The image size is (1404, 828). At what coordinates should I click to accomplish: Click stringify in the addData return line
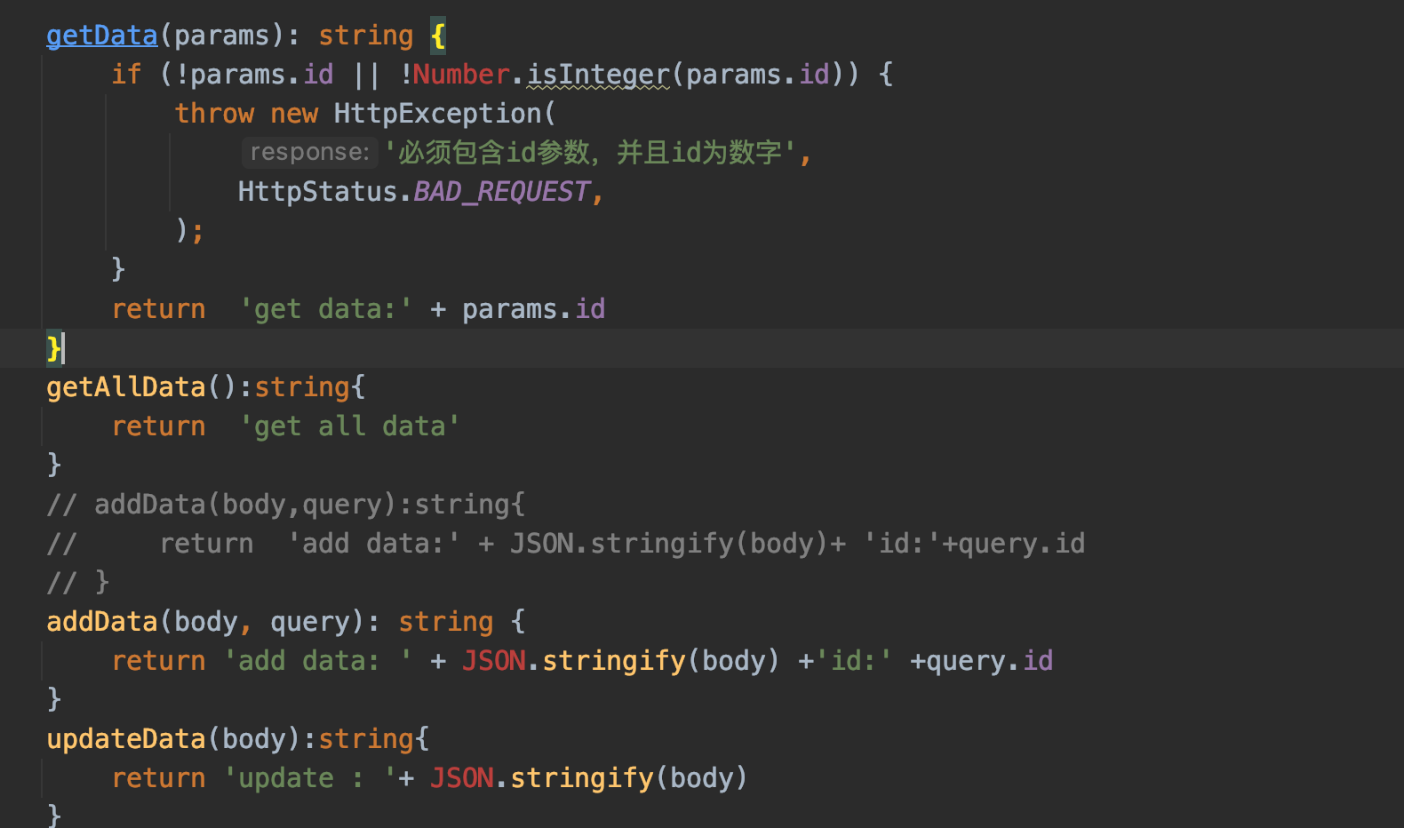click(x=614, y=661)
